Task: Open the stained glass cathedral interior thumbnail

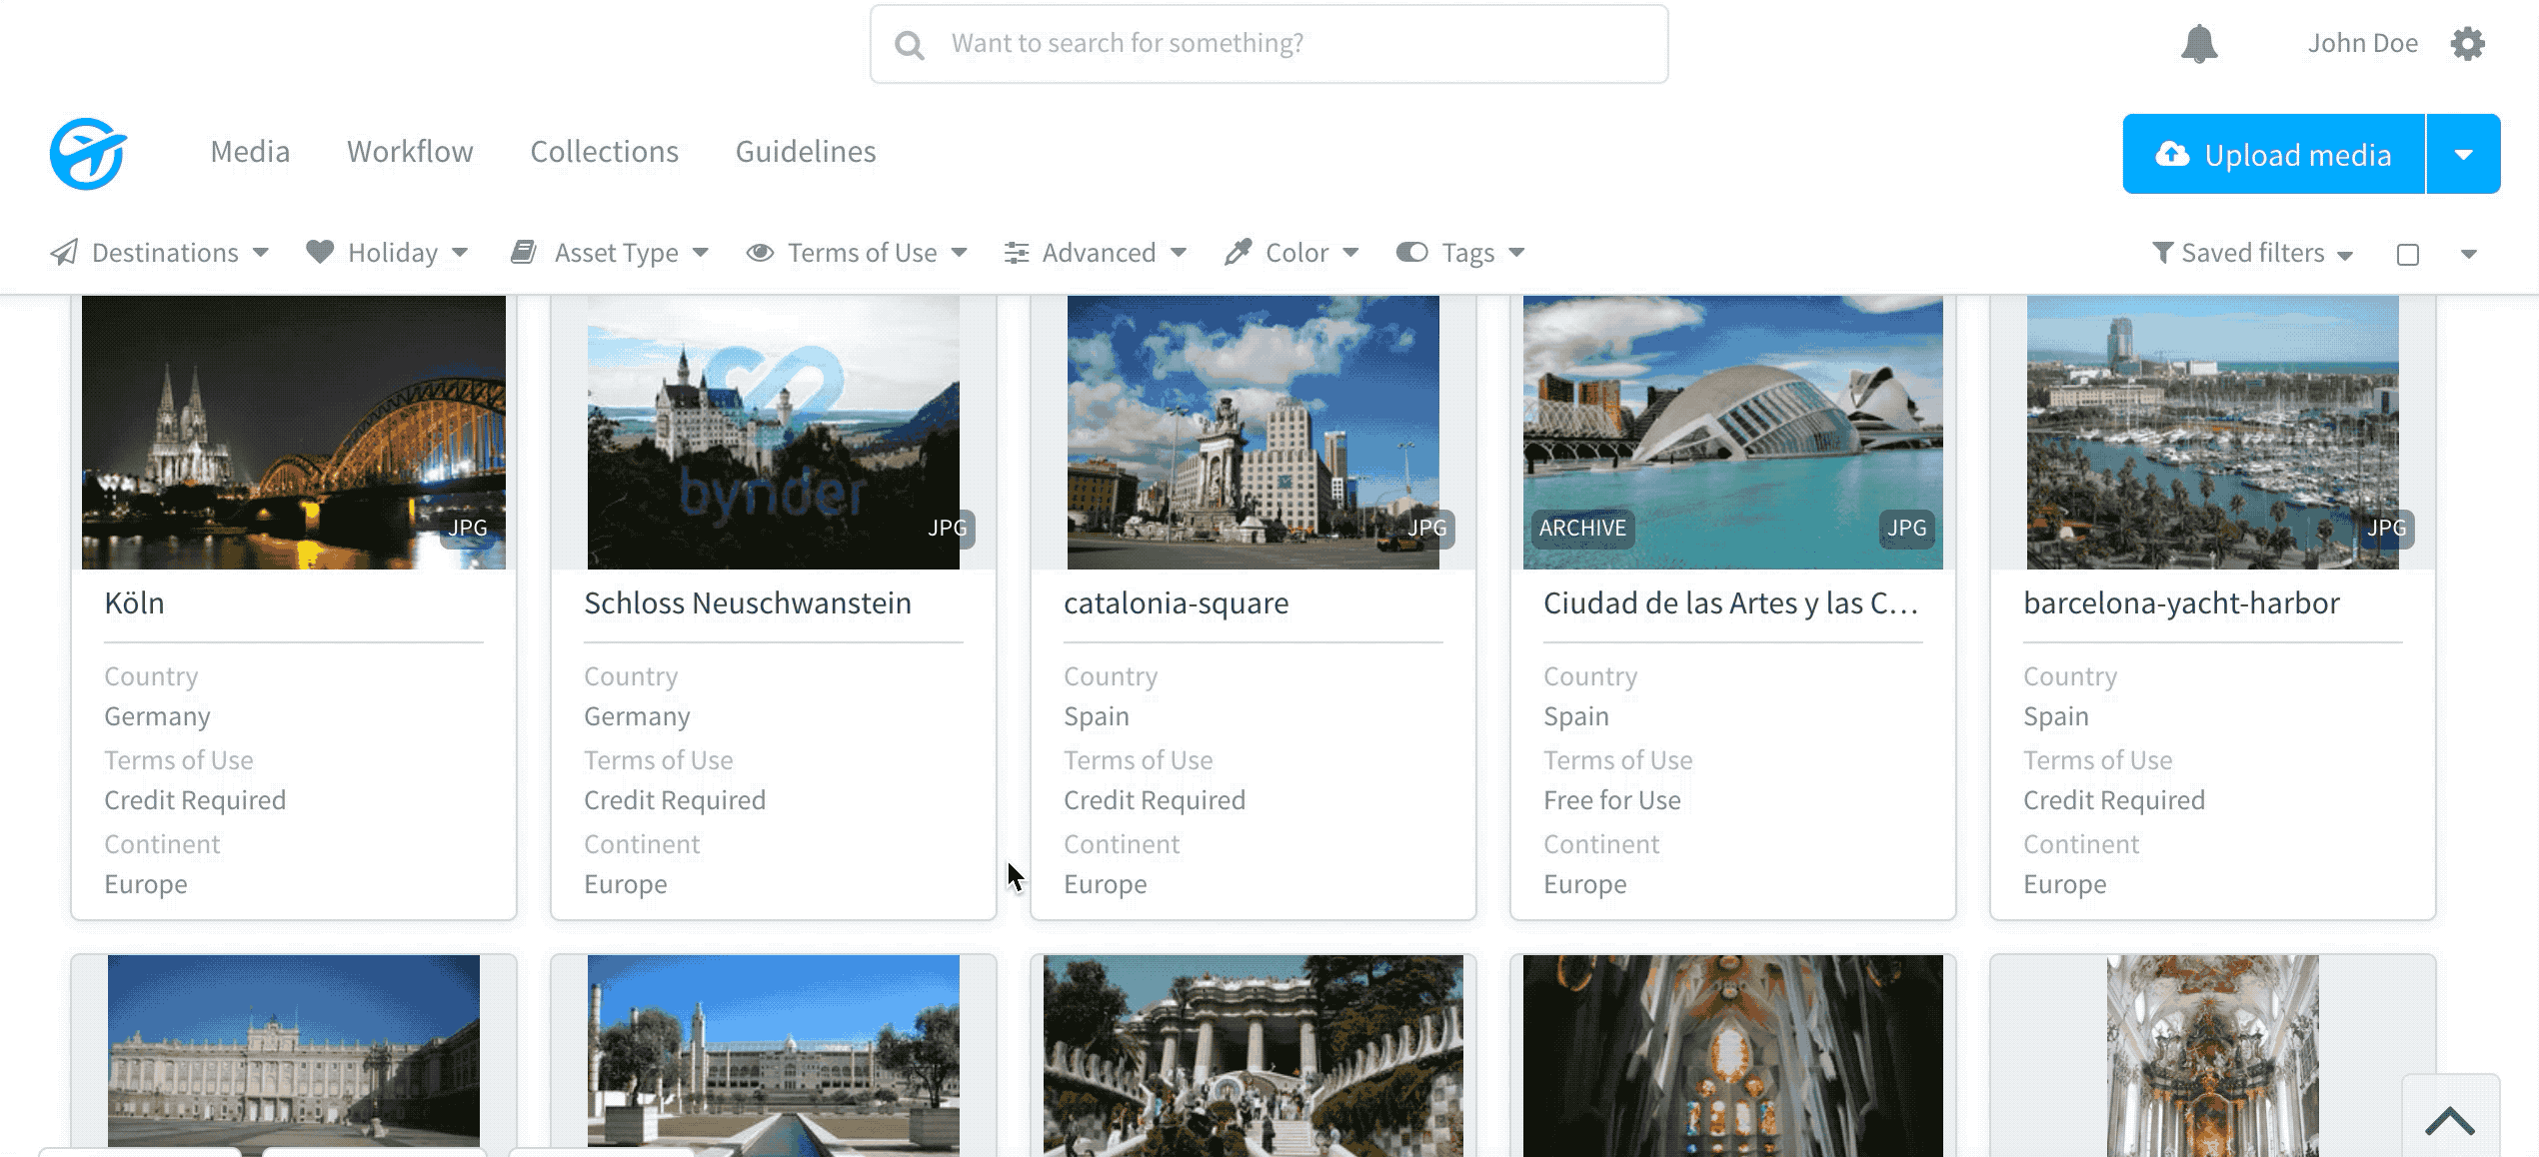Action: [x=1733, y=1055]
